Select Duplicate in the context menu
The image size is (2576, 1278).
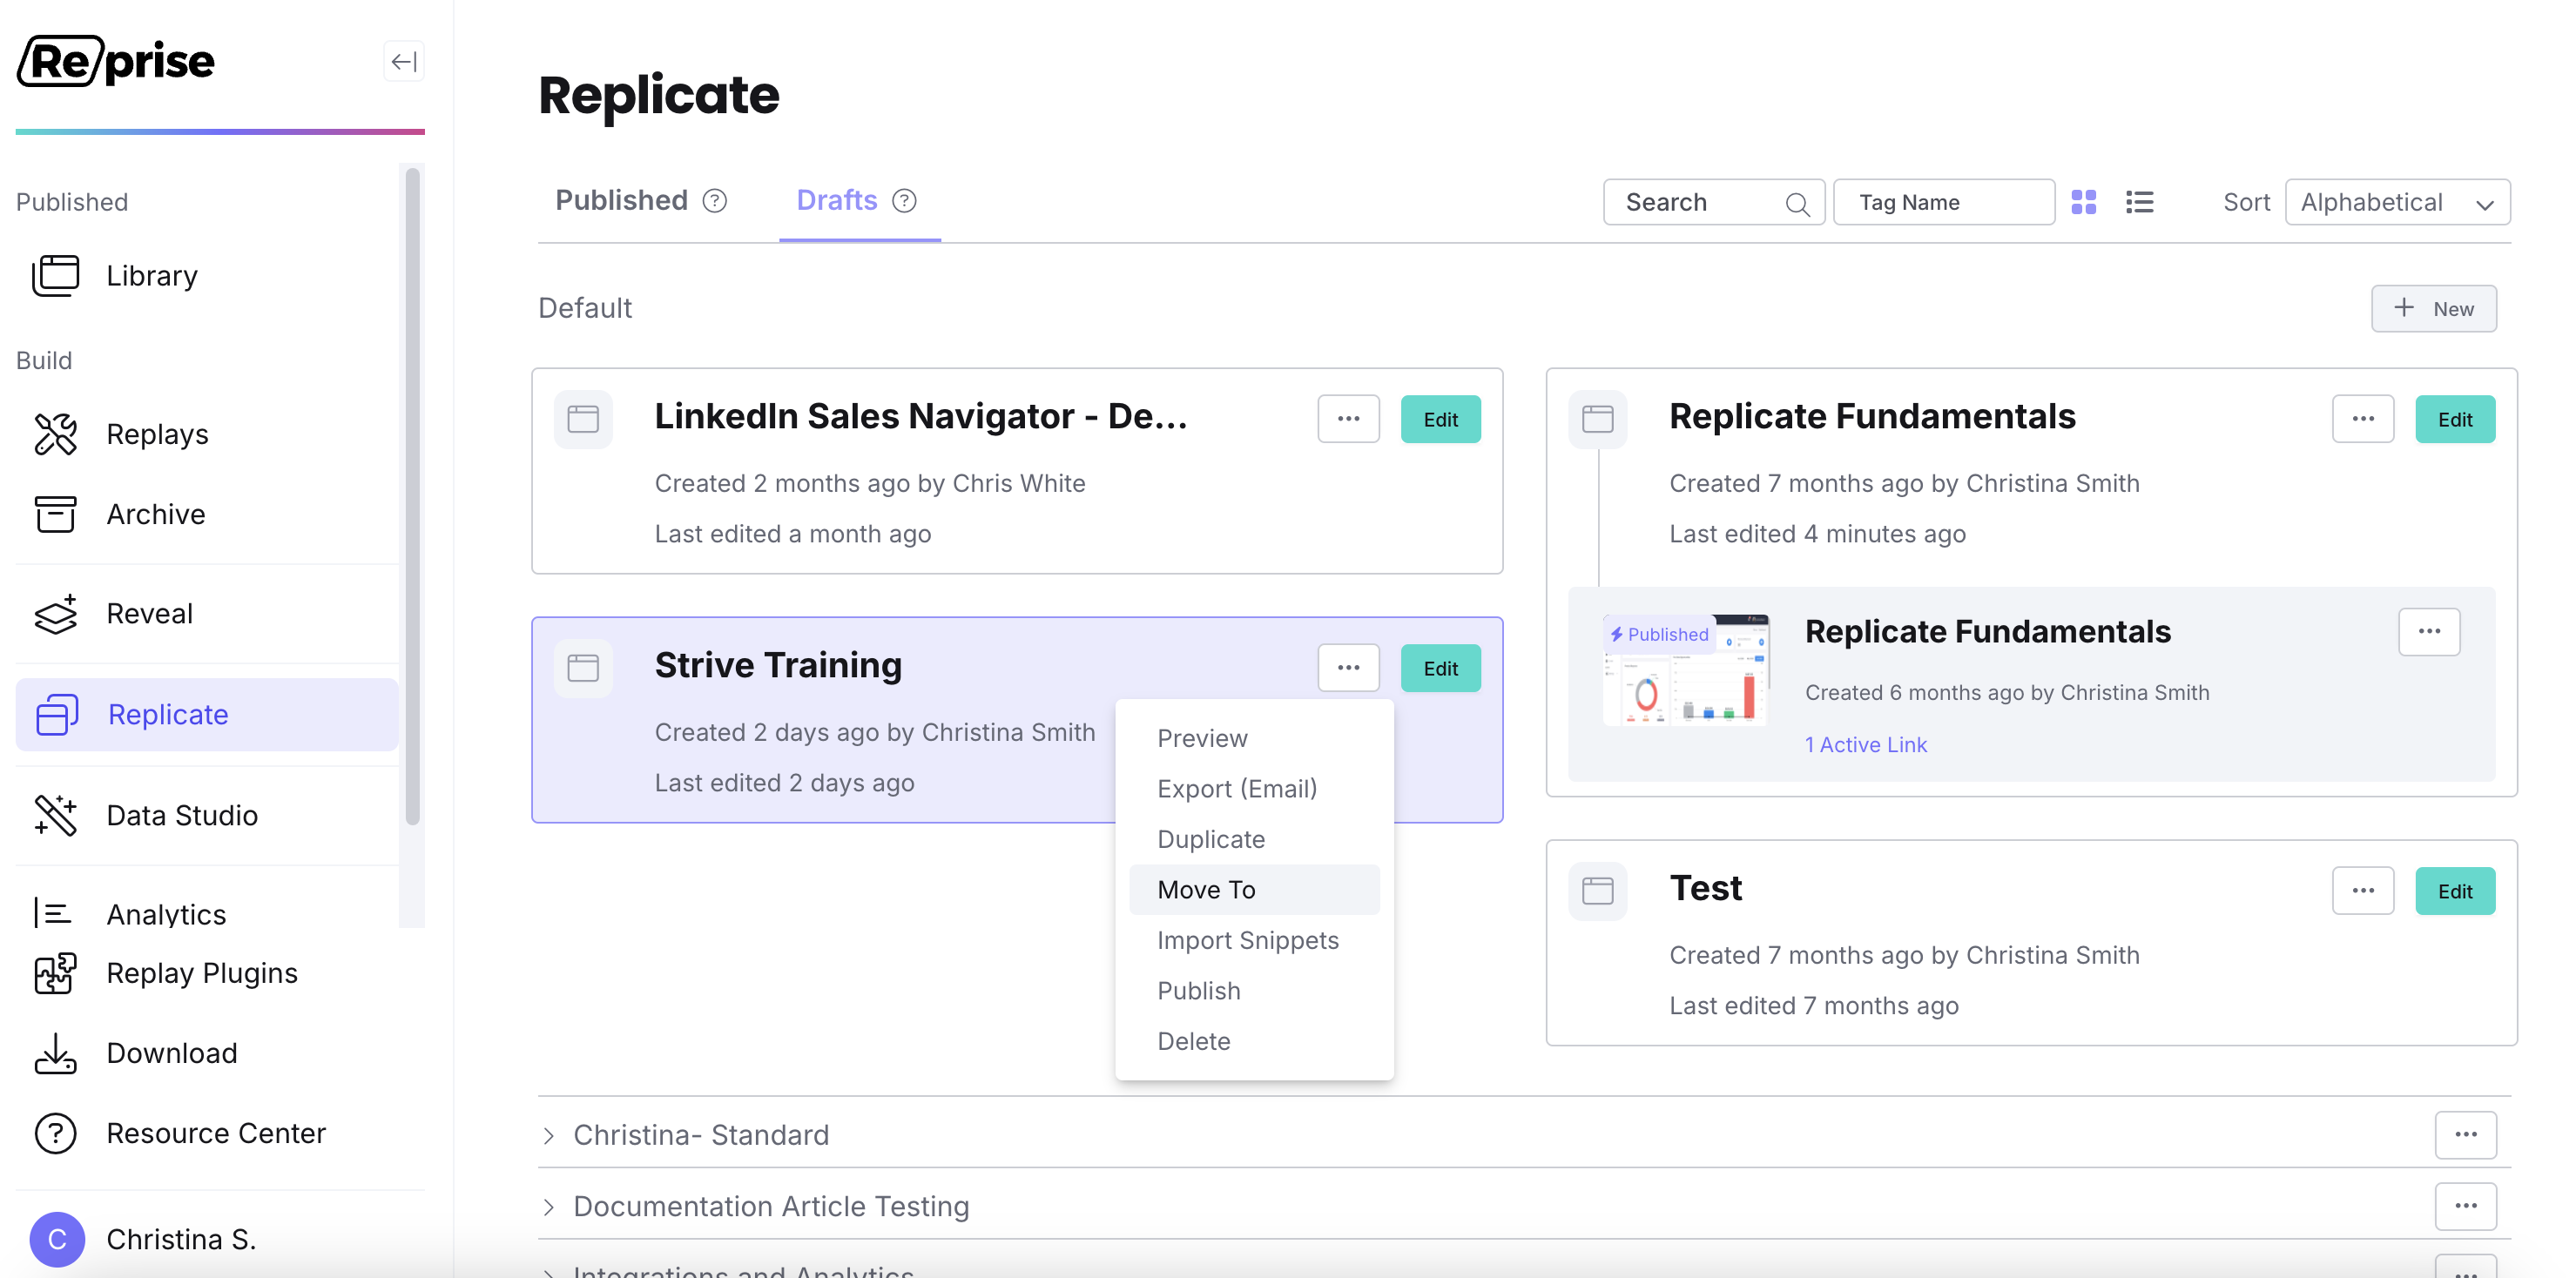click(x=1254, y=839)
